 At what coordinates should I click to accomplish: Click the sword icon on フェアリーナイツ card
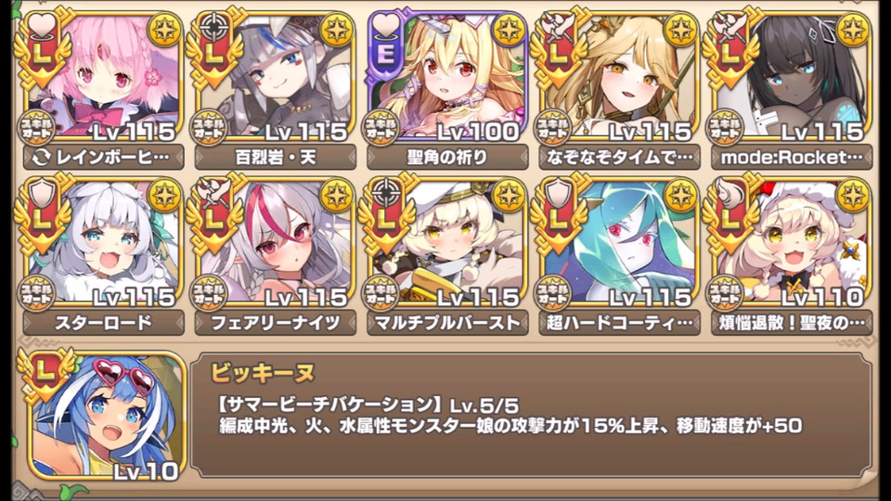[213, 193]
